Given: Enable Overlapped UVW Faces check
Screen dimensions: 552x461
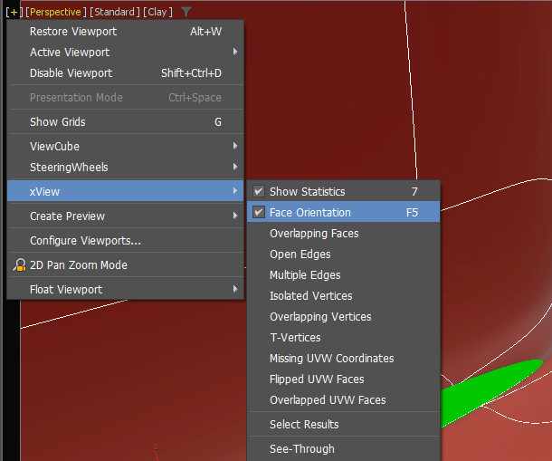Looking at the screenshot, I should (x=344, y=400).
